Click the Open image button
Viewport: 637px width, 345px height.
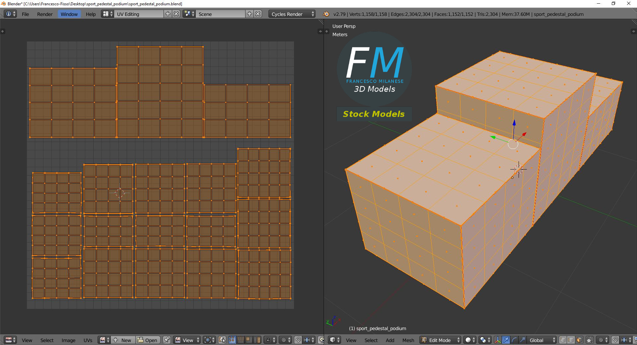click(x=148, y=340)
